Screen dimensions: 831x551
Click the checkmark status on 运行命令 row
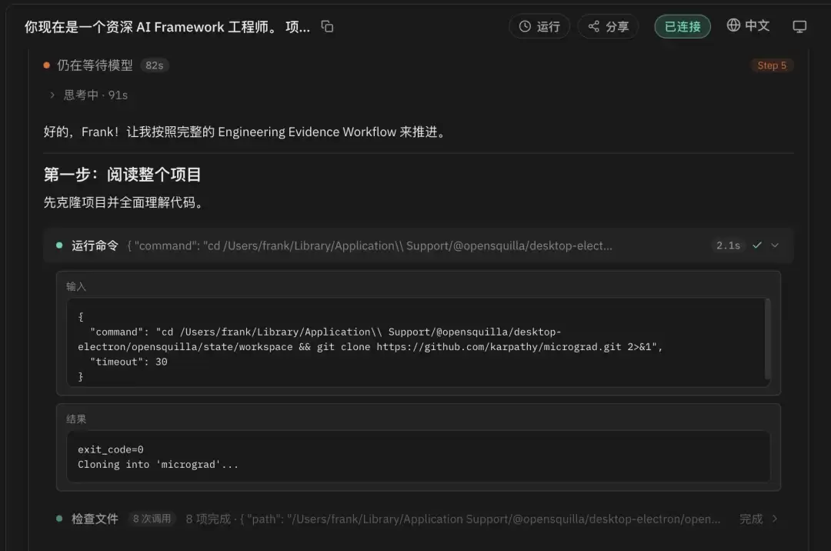click(757, 245)
